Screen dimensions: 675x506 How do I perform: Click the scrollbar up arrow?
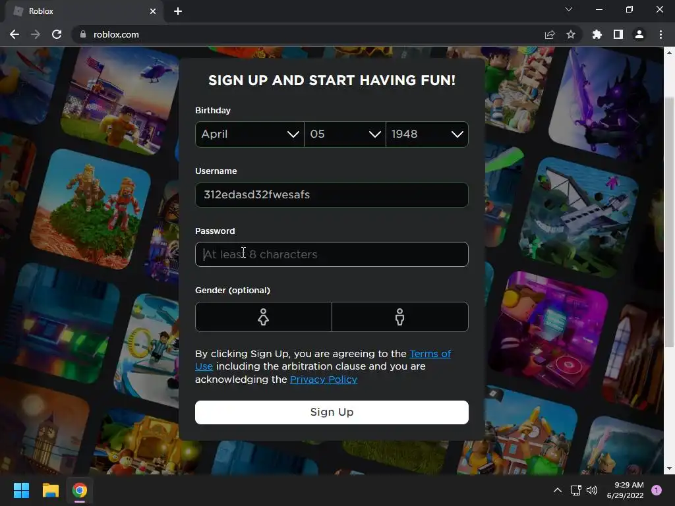(x=669, y=53)
